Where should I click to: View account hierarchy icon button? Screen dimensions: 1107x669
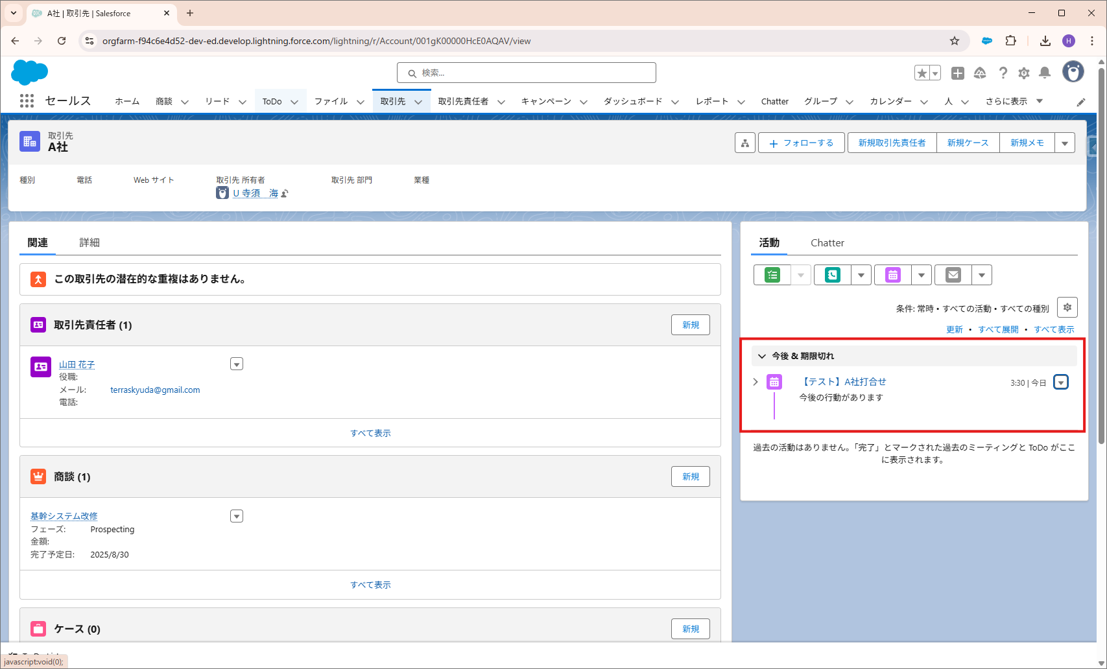[x=745, y=143]
